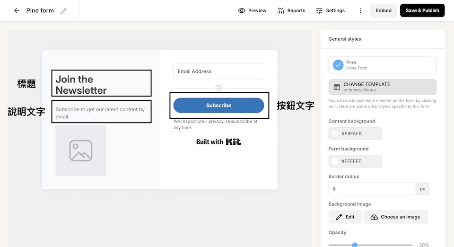Open the Content background color swatch

[x=335, y=134]
